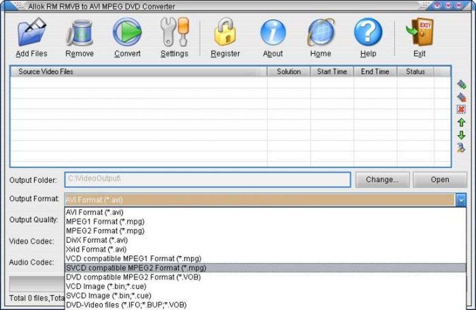This screenshot has width=476, height=310.
Task: Click the Register text label
Action: click(225, 54)
